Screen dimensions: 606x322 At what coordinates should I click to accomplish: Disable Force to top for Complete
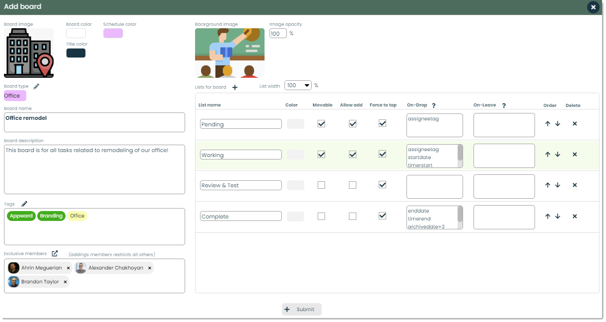[x=383, y=215]
